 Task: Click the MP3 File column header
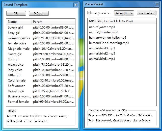[122, 21]
